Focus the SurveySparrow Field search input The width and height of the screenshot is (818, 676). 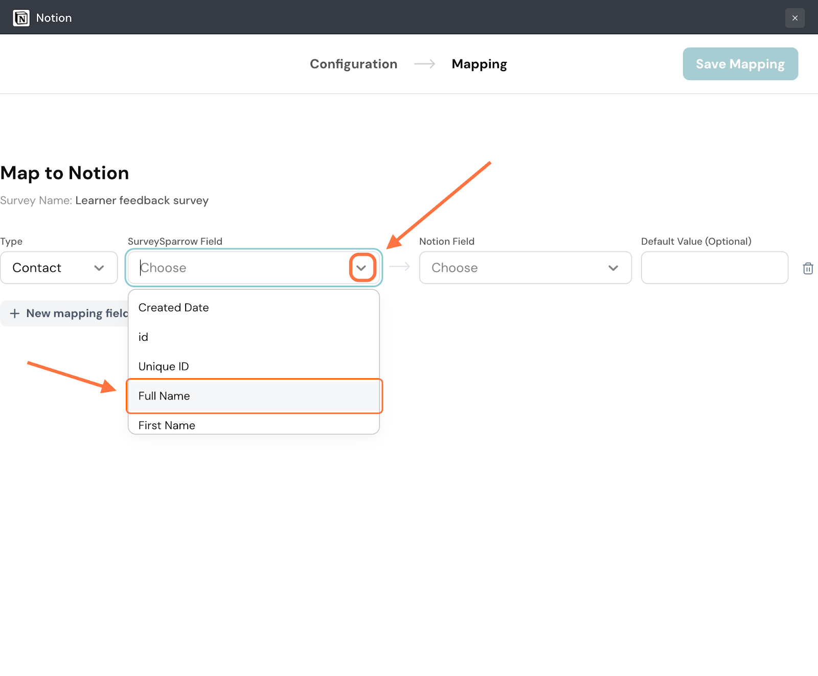tap(240, 268)
